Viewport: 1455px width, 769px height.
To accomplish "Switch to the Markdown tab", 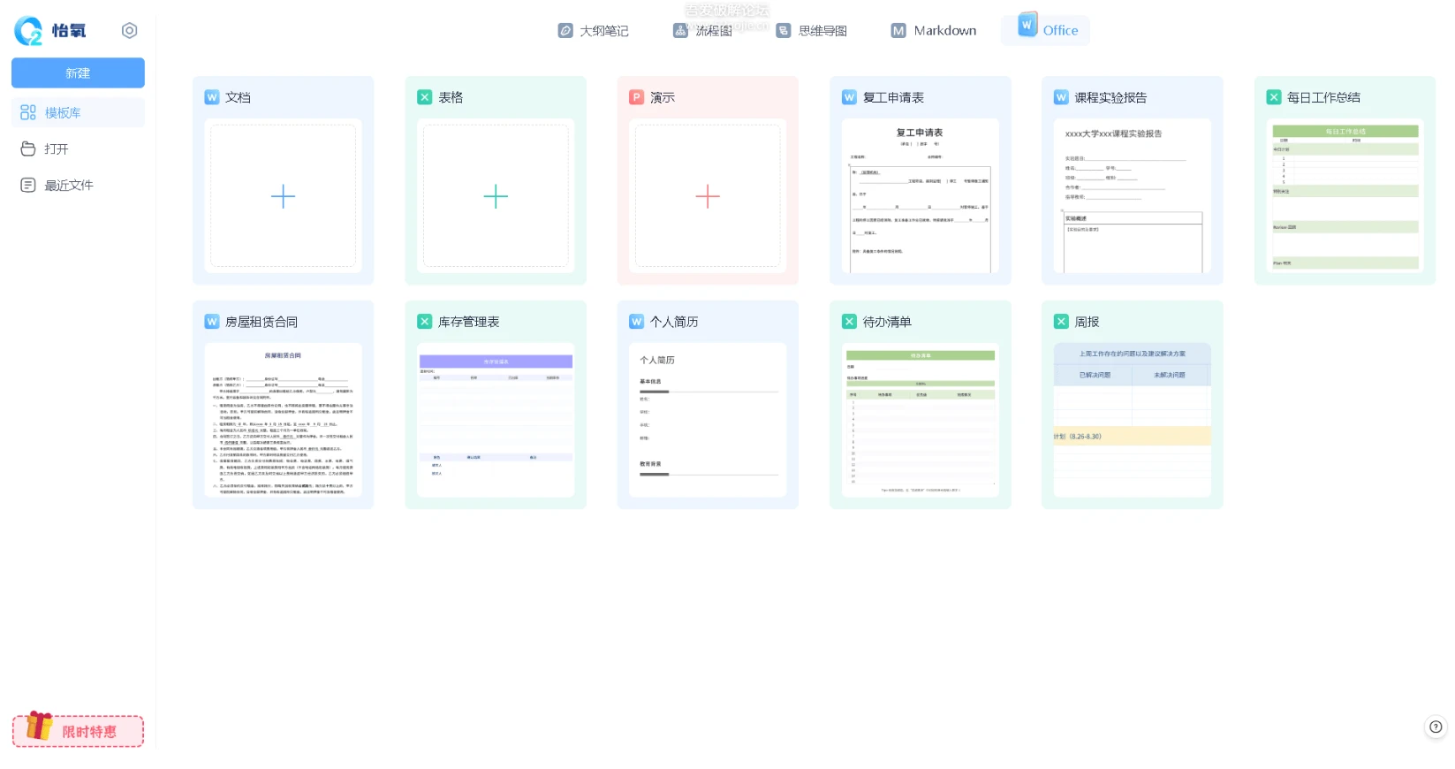I will [934, 31].
